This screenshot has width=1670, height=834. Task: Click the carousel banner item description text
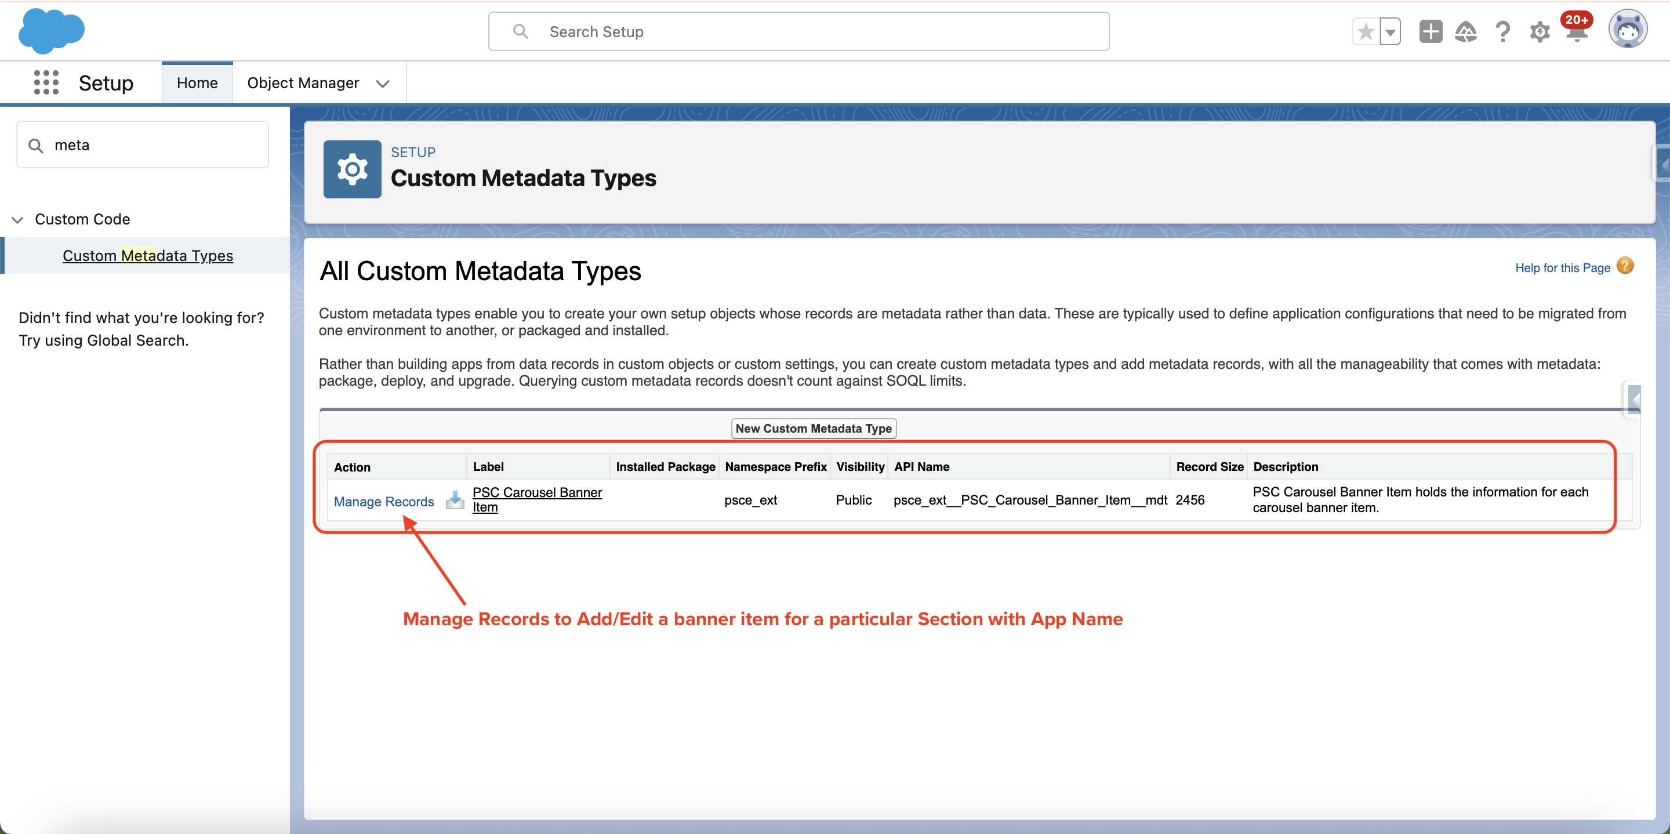click(x=1420, y=499)
